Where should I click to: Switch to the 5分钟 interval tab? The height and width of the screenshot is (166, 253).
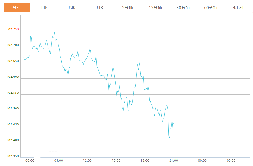coord(127,8)
